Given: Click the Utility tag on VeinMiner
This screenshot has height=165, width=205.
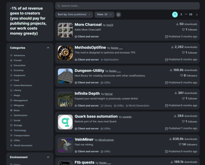Looking at the screenshot, I should click(x=106, y=151).
